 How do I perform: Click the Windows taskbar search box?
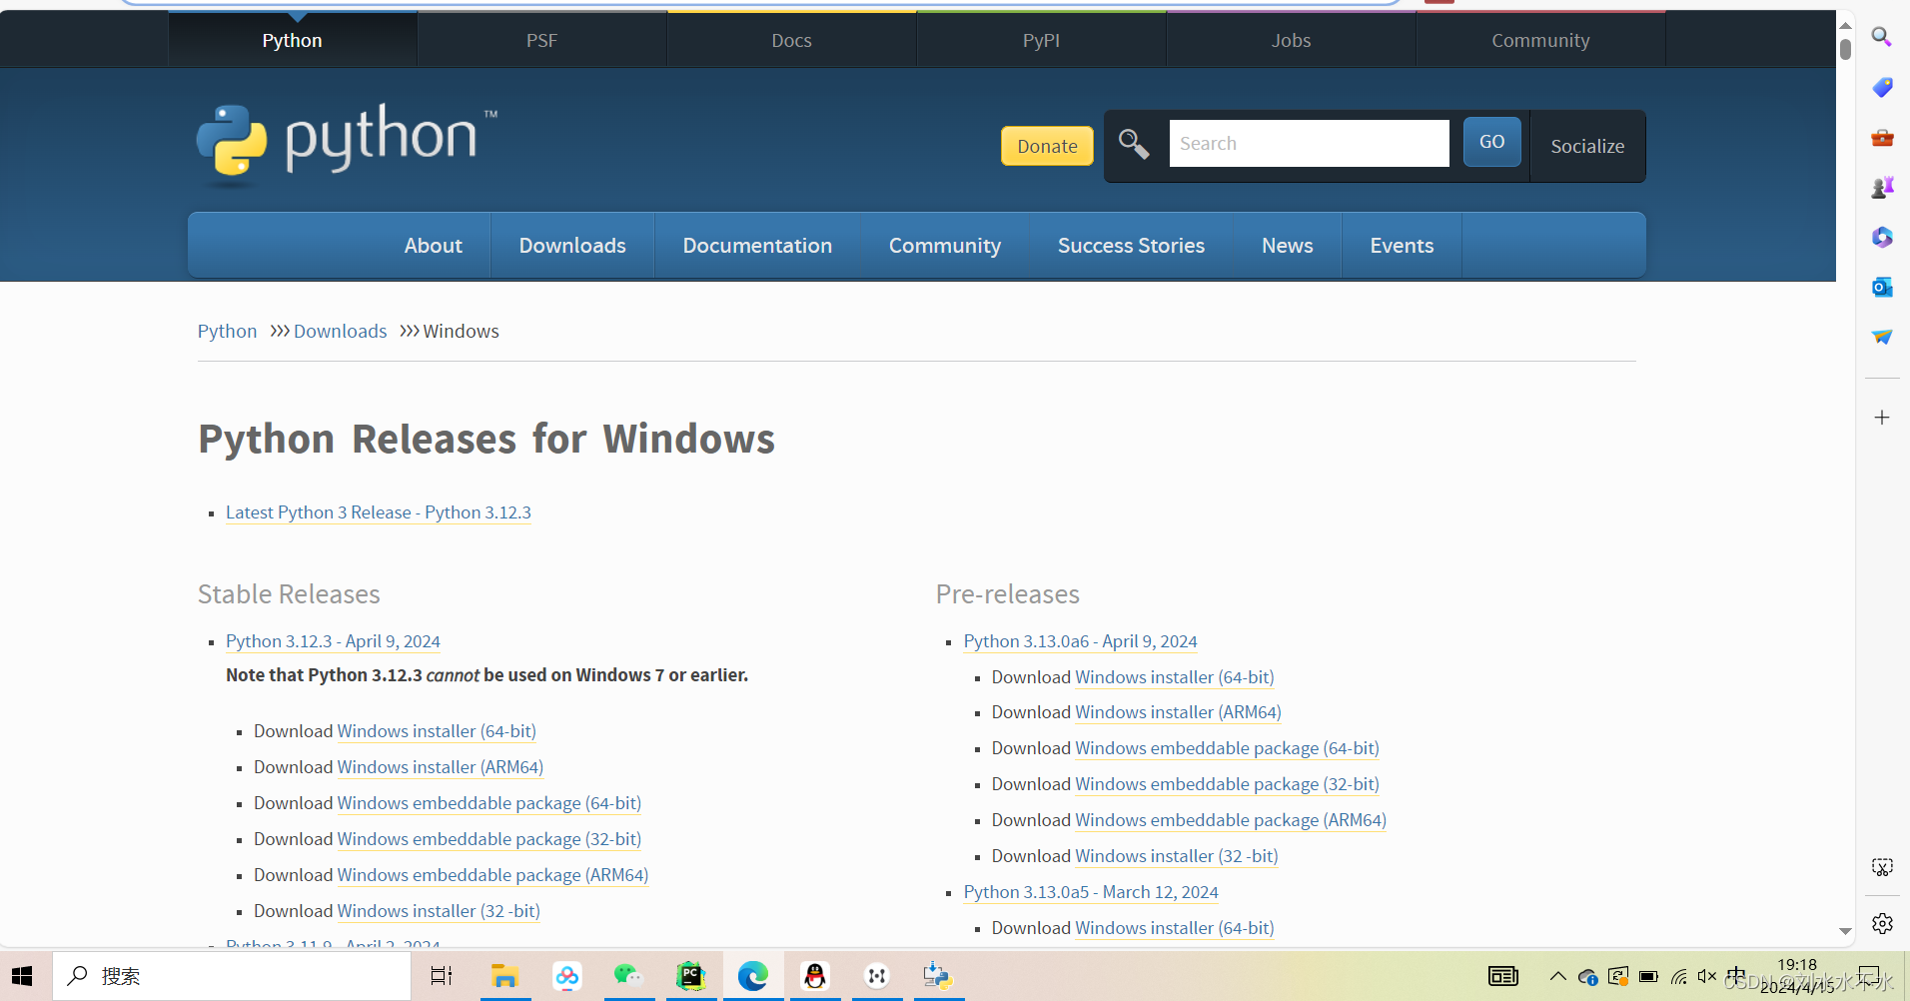[x=232, y=976]
